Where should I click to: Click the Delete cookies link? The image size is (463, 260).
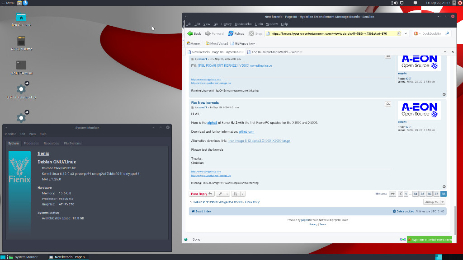tap(403, 211)
